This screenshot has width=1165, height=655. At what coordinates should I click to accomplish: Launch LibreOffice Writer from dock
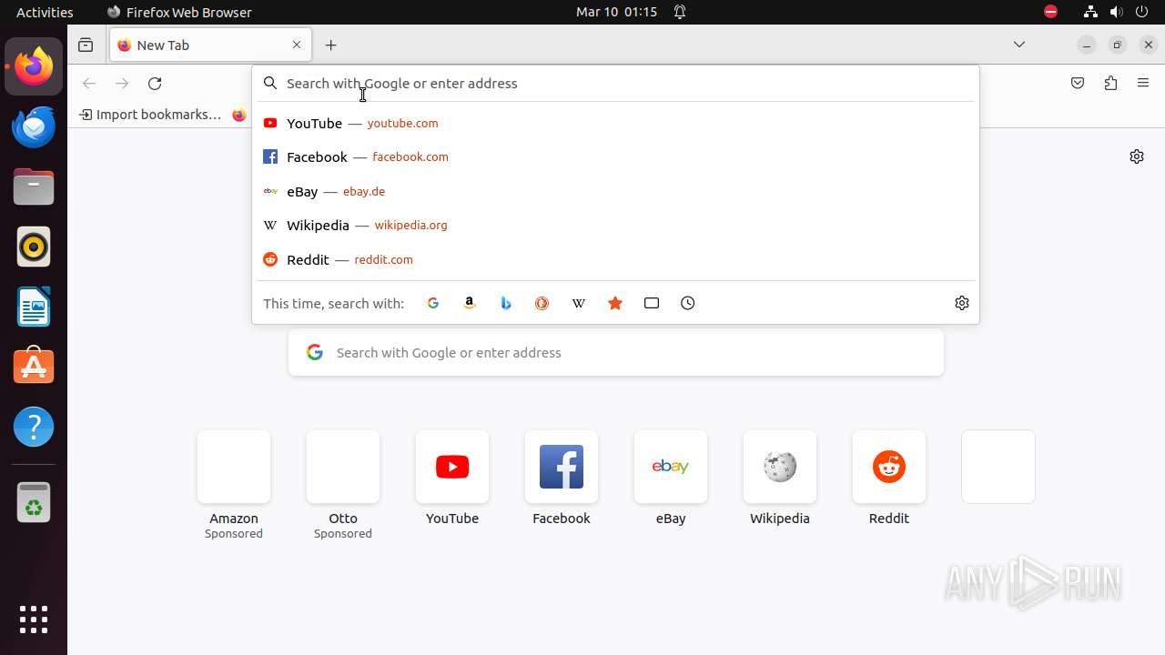(x=34, y=307)
